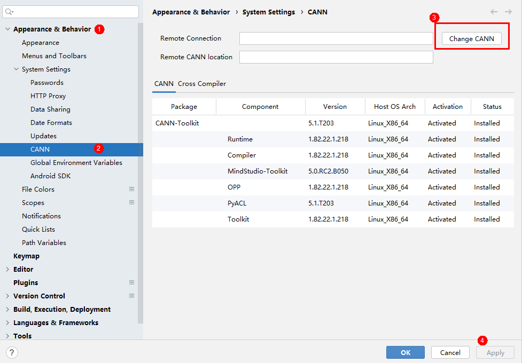Confirm settings with the OK button

coord(405,352)
